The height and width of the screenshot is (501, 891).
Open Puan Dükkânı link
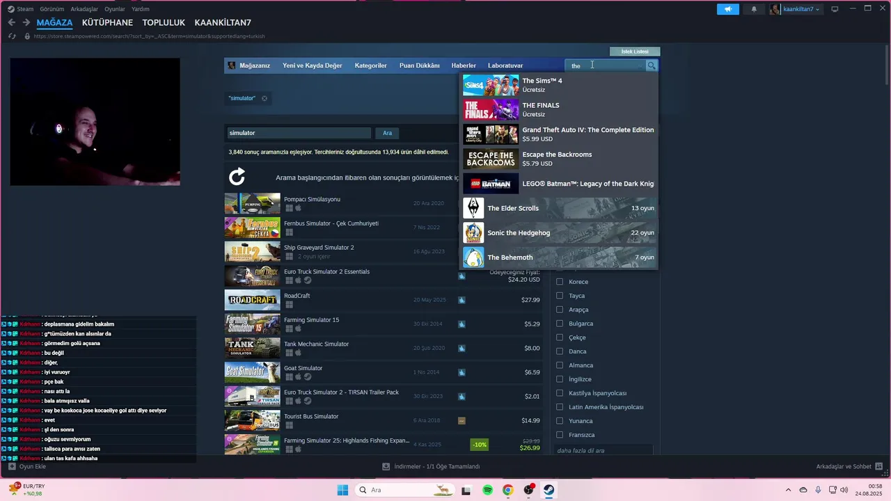(x=419, y=65)
